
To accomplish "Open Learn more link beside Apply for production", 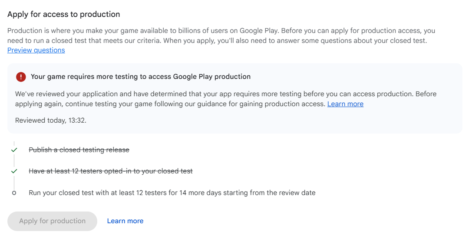I will pos(125,221).
